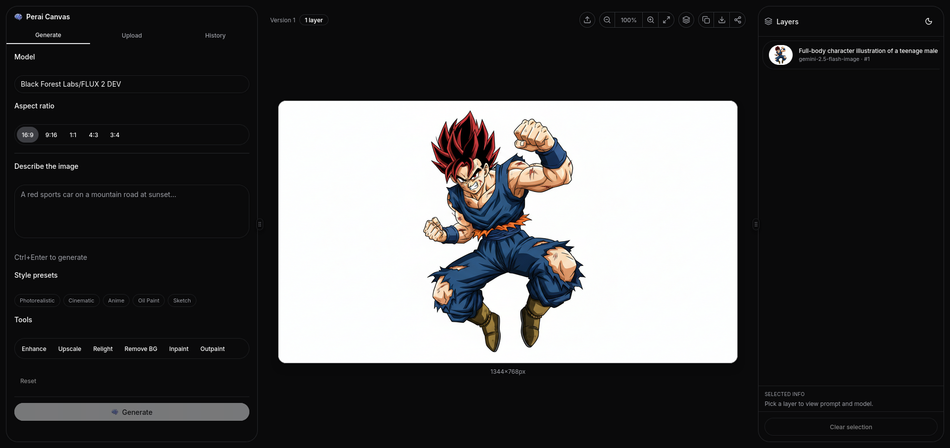
Task: Focus the Describe the image prompt field
Action: 132,211
